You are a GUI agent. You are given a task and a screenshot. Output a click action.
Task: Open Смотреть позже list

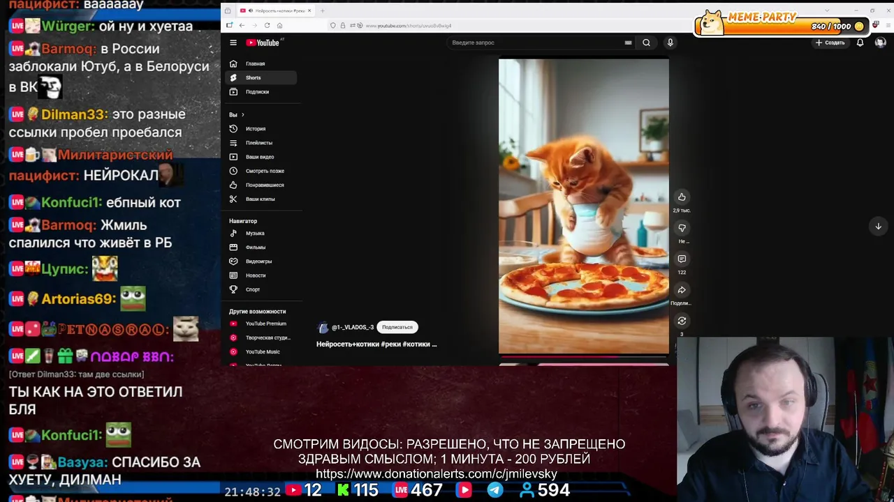coord(261,171)
